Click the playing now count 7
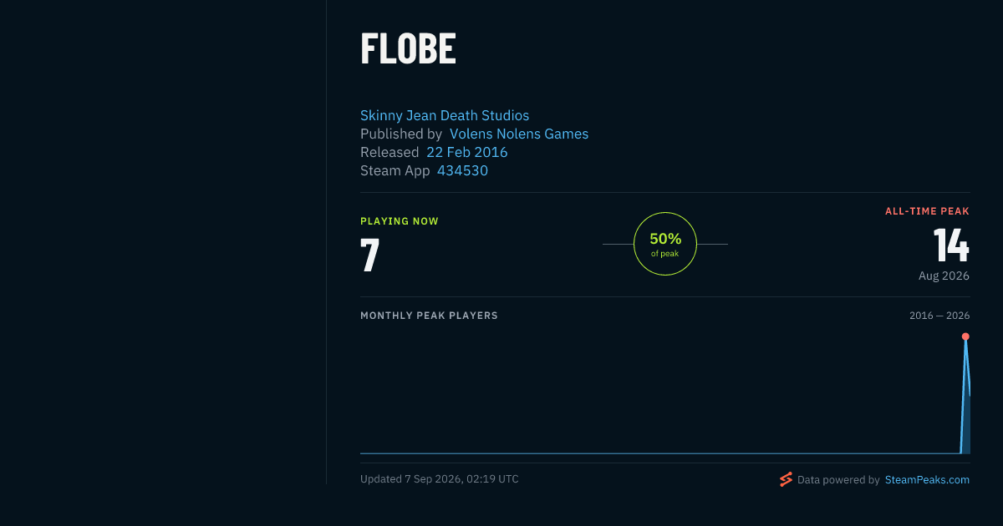Image resolution: width=1003 pixels, height=526 pixels. pyautogui.click(x=370, y=255)
